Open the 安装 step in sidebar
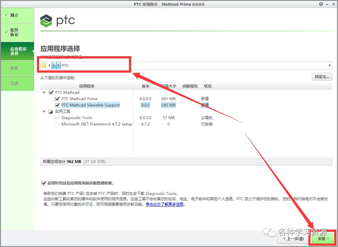The image size is (338, 247). 17,68
